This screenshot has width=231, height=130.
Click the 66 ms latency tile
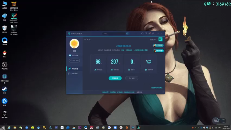click(x=98, y=64)
